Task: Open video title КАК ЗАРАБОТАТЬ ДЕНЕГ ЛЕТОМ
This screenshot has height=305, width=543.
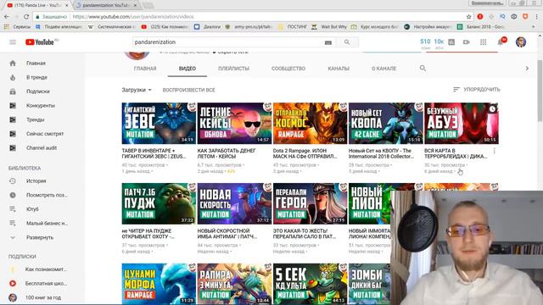Action: 227,153
